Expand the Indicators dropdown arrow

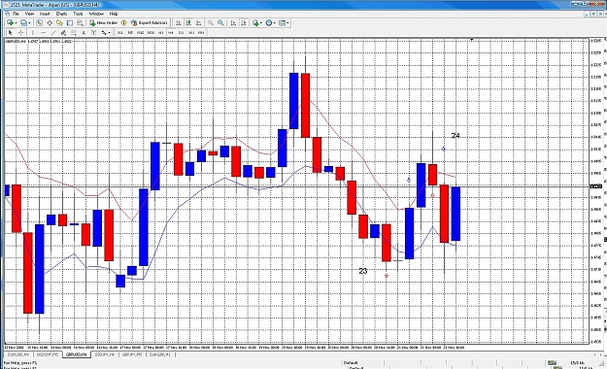(261, 23)
